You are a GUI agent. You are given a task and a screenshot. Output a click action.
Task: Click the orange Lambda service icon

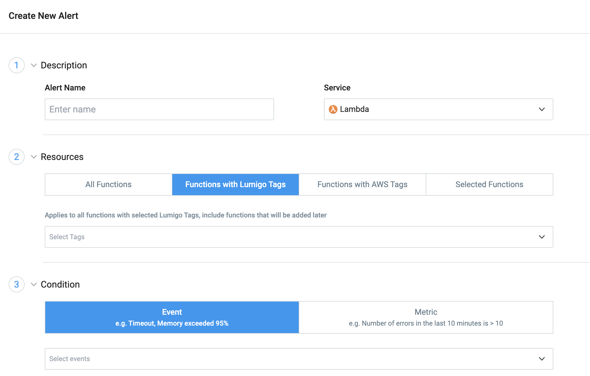tap(333, 109)
